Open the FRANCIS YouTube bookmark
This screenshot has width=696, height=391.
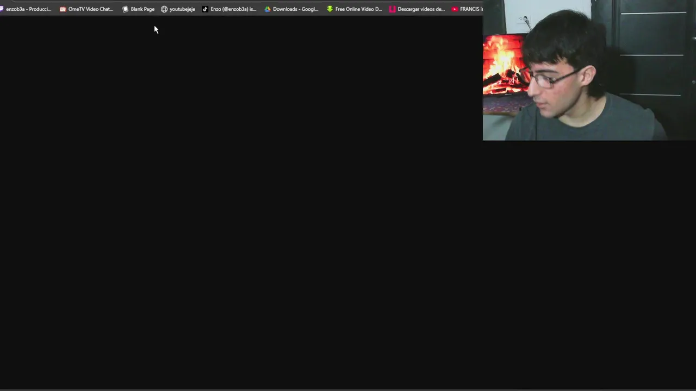(x=467, y=9)
